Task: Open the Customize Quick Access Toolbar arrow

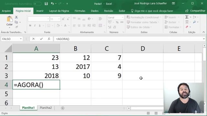Action: pyautogui.click(x=67, y=4)
